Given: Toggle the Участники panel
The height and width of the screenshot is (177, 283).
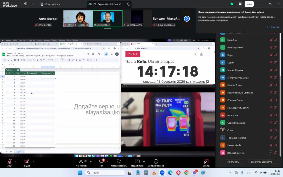Looking at the screenshot, I should (81, 163).
